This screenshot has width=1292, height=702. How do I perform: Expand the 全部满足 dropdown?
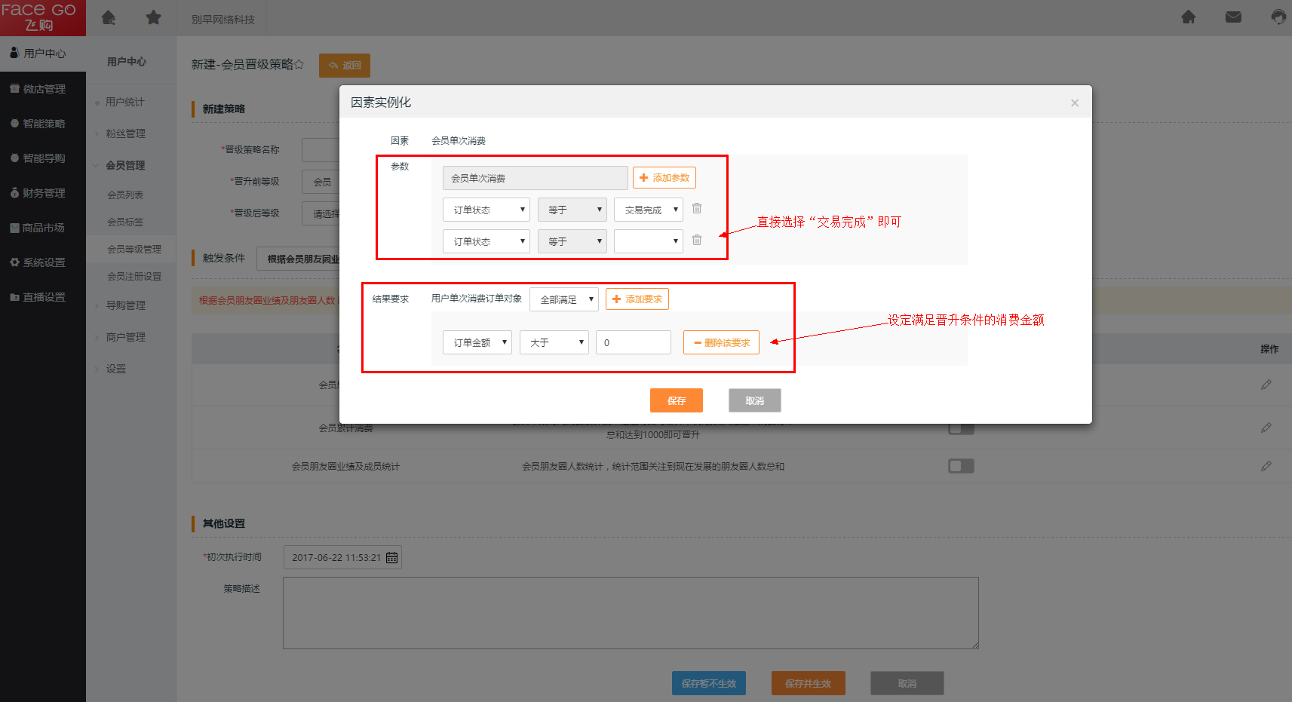point(564,299)
